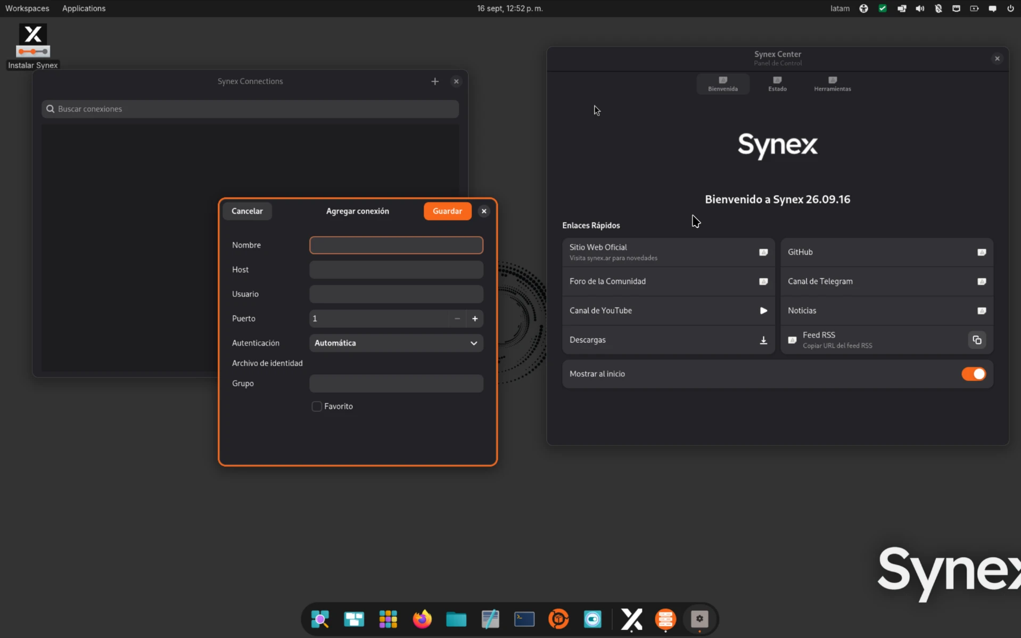Screen dimensions: 1021x638
Task: Increase the Puerto value with plus
Action: 475,319
